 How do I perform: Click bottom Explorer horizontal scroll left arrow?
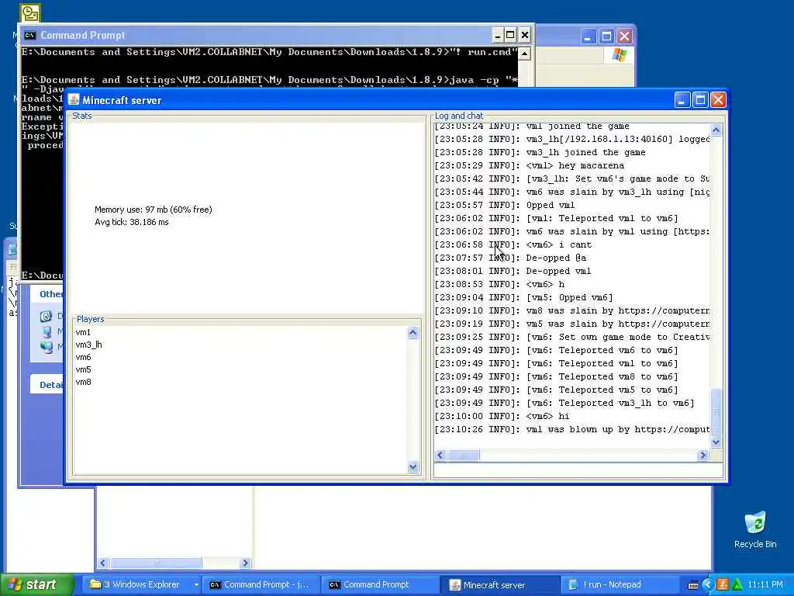(103, 563)
